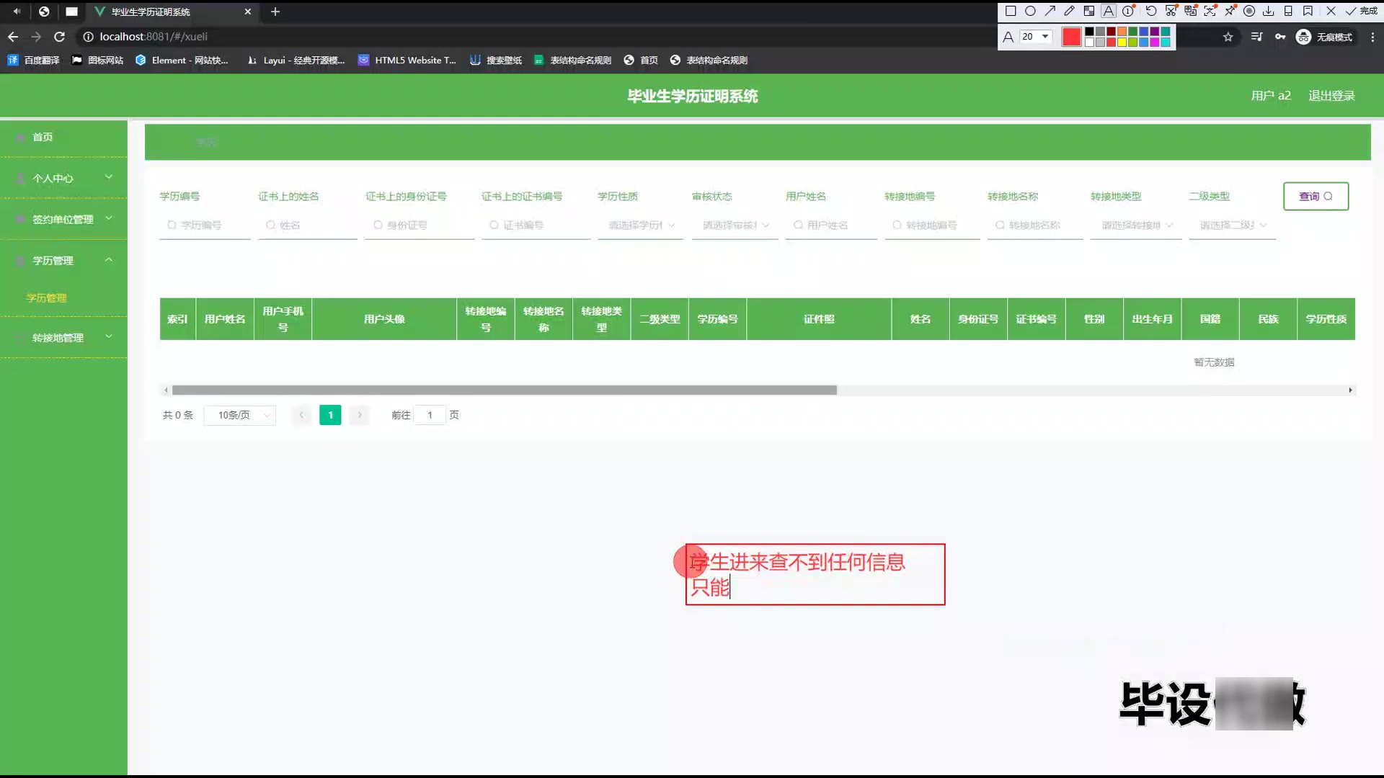Expand the 个人中心 sidebar menu
1384x778 pixels.
(63, 178)
